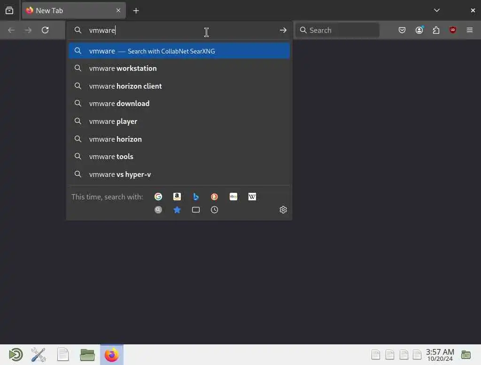Select the gray magnifier search engine icon

click(158, 210)
